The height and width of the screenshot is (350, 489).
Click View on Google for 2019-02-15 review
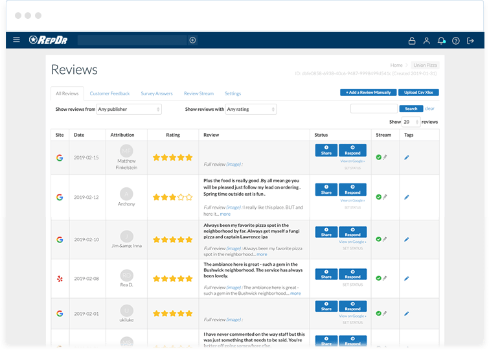352,161
